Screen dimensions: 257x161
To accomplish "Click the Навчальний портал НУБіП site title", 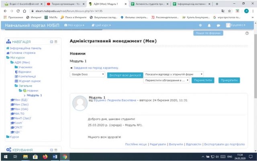I will tap(32, 25).
